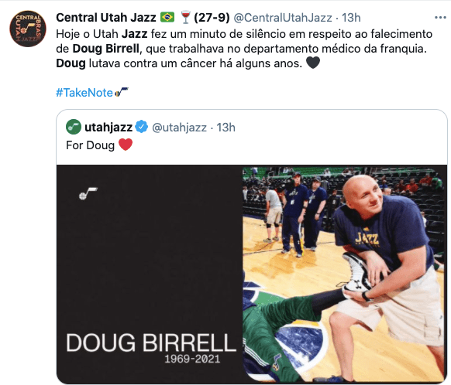This screenshot has height=385, width=451.
Task: Open the @utahjazz handle in quoted tweet
Action: 179,128
